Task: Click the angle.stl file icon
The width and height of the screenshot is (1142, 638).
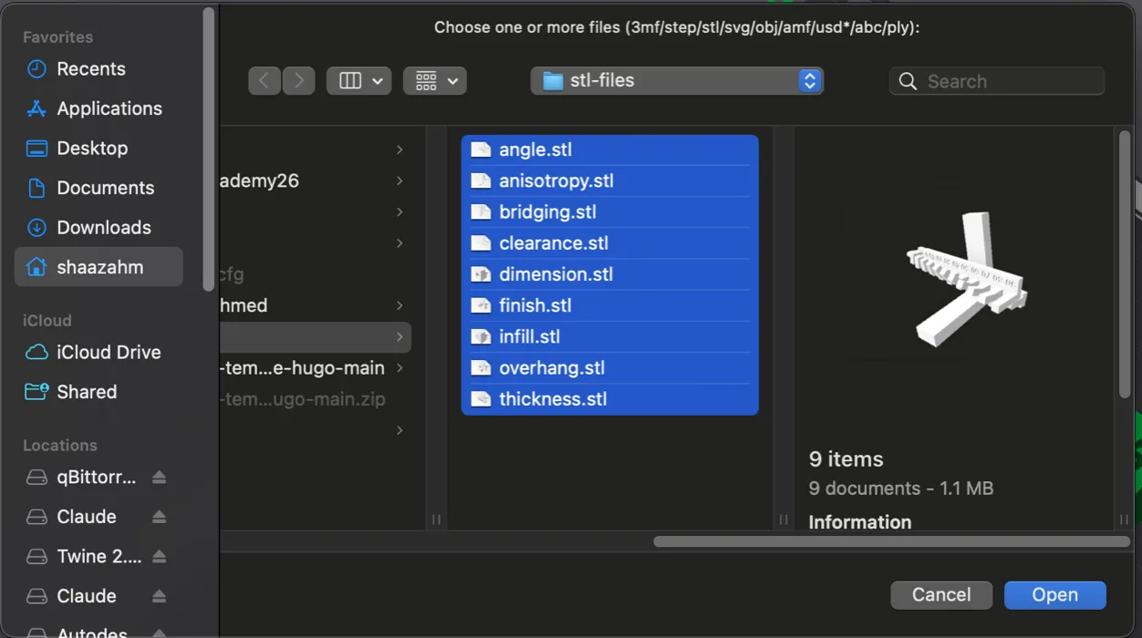Action: coord(481,149)
